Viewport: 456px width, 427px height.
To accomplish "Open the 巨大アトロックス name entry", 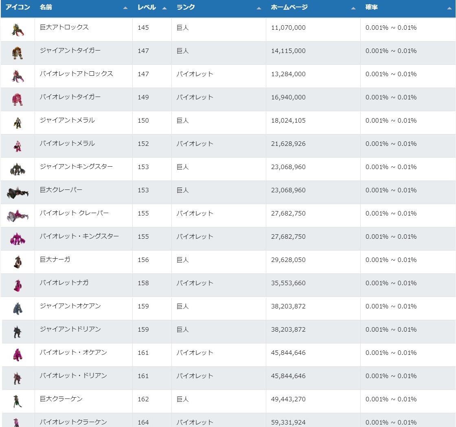I will (64, 27).
